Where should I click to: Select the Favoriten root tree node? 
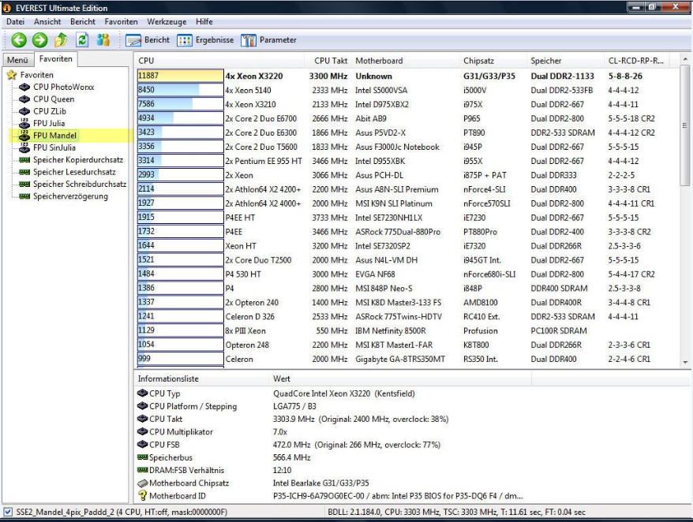36,75
